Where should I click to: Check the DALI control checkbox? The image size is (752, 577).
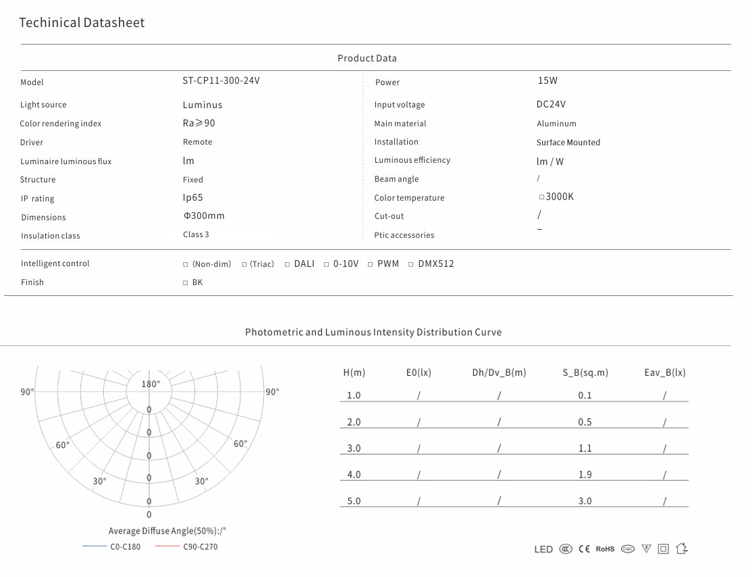(x=287, y=264)
